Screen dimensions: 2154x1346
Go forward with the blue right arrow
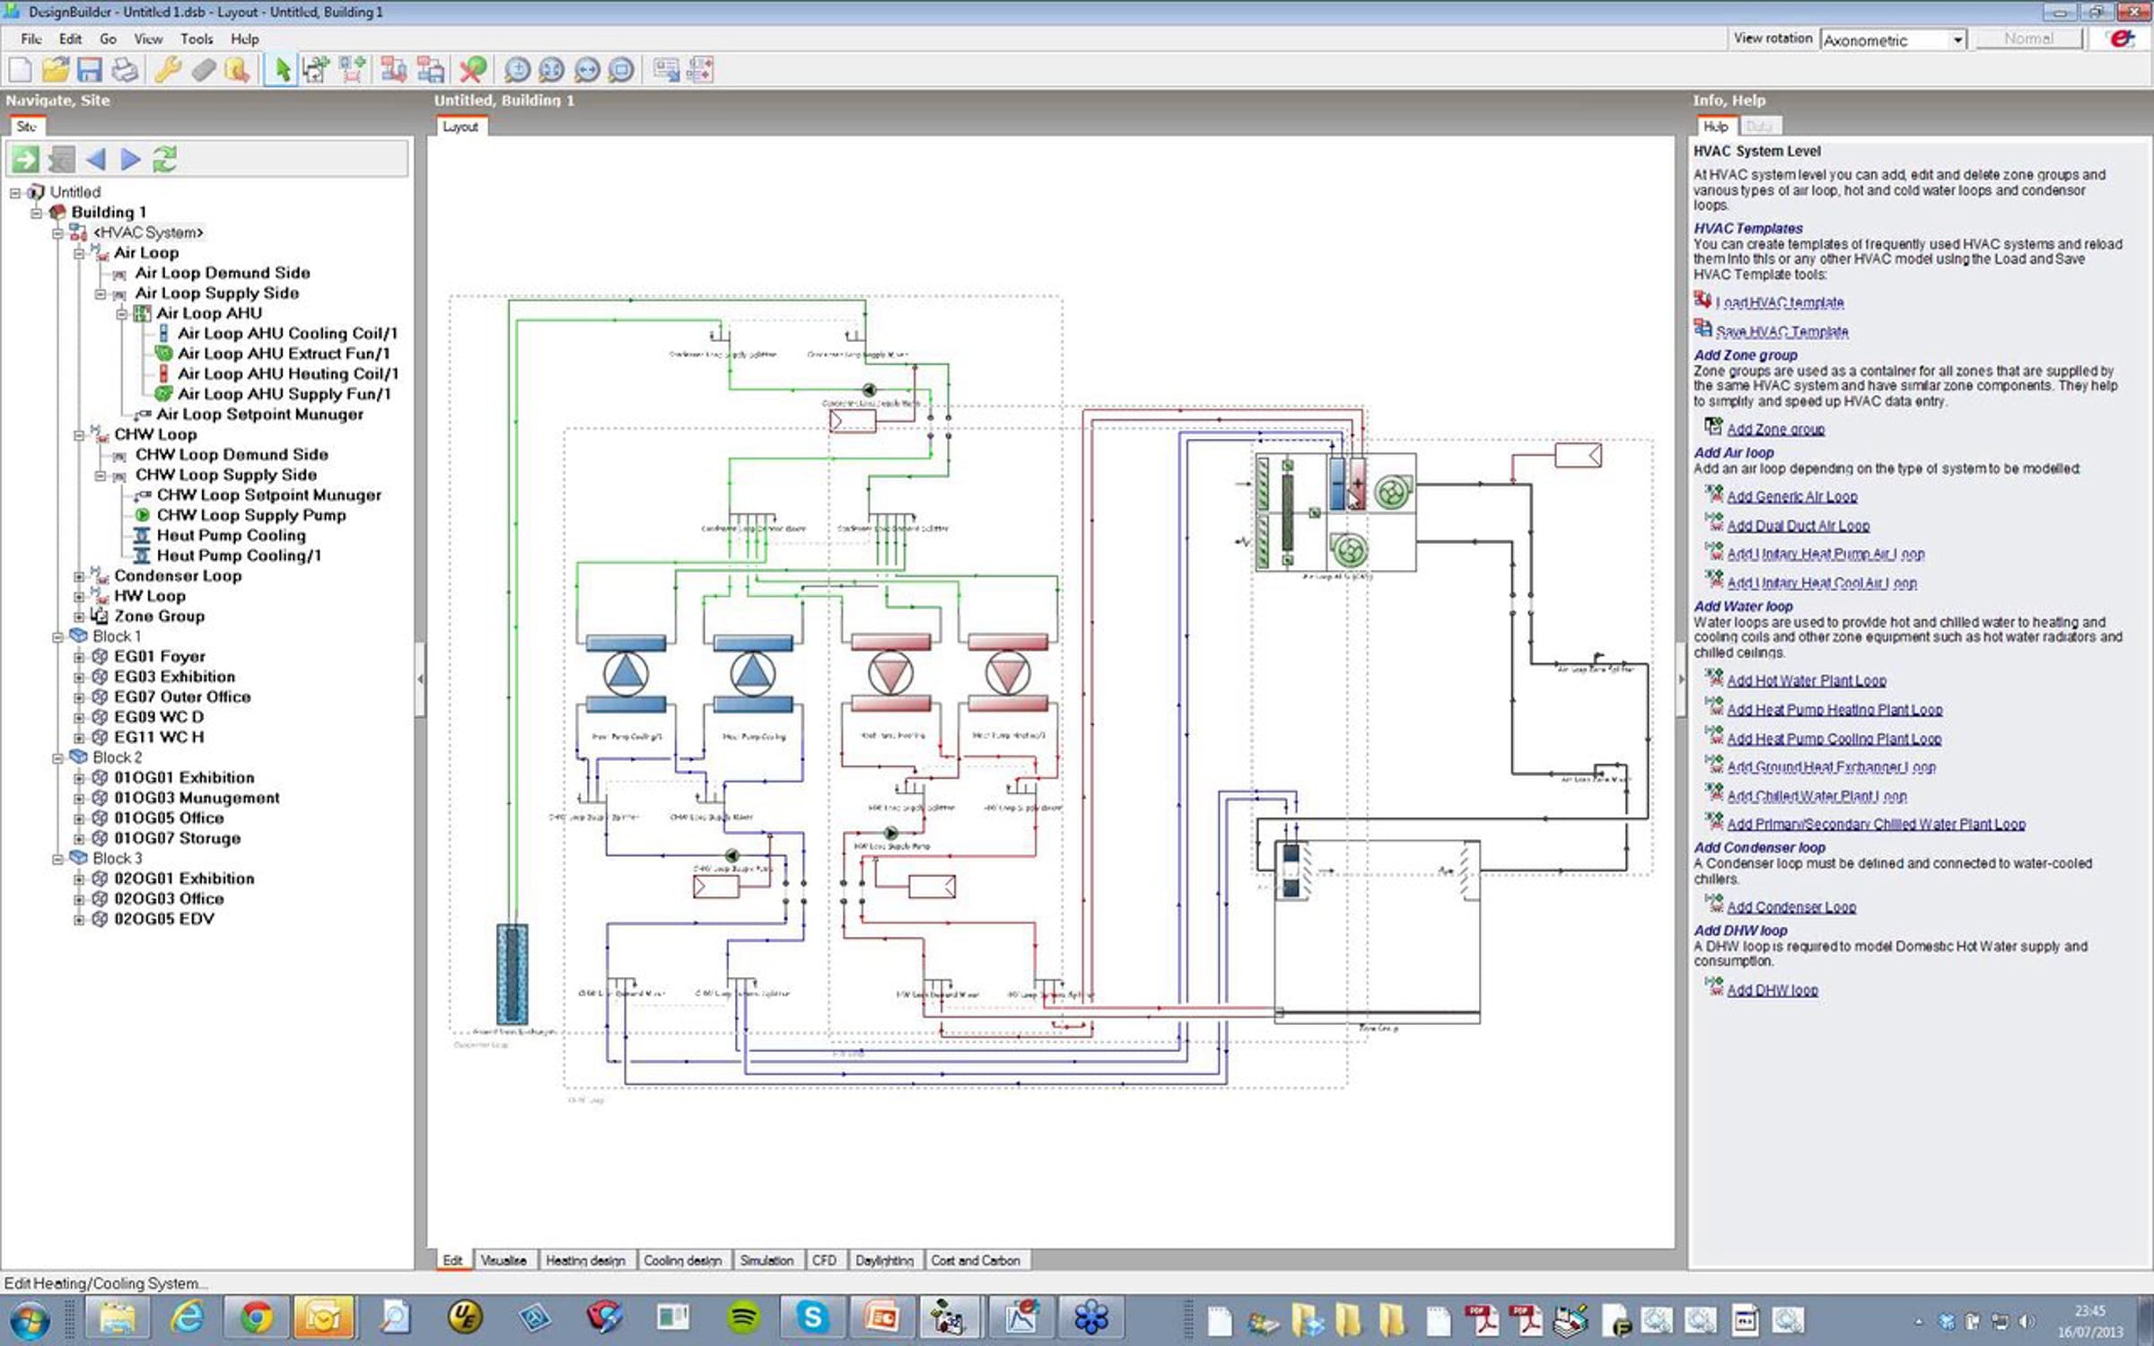point(130,160)
